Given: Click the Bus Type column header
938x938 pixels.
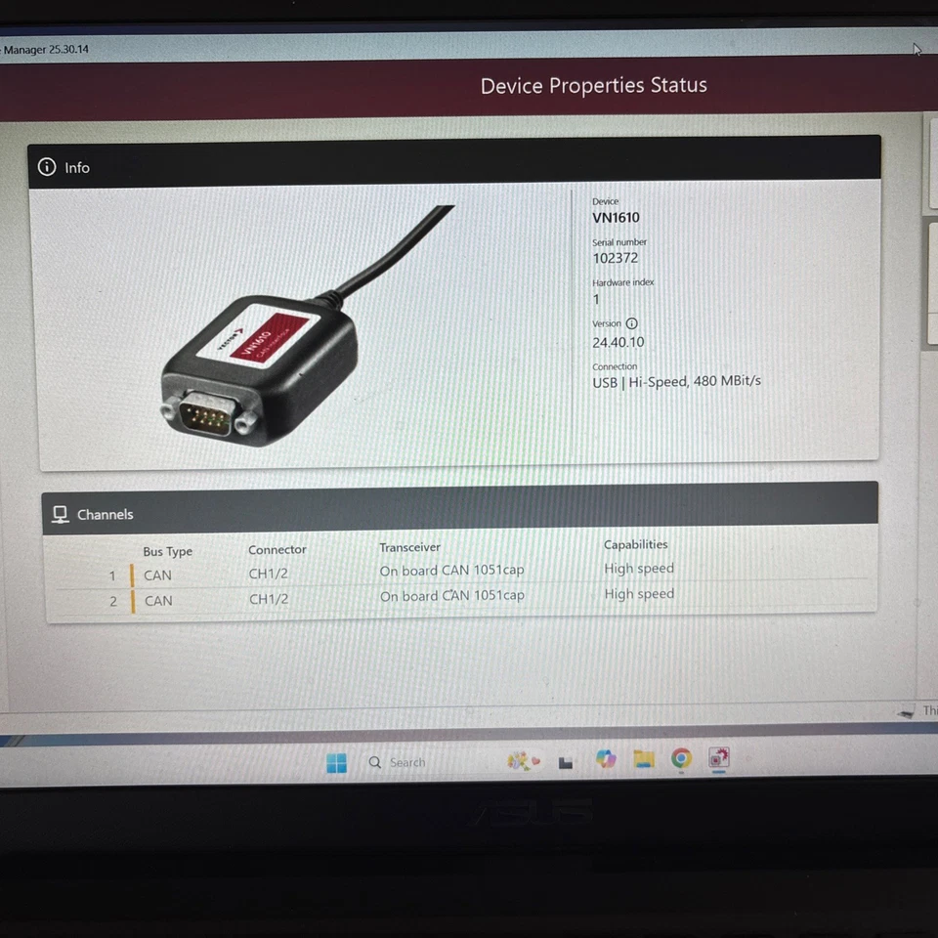Looking at the screenshot, I should pos(167,551).
